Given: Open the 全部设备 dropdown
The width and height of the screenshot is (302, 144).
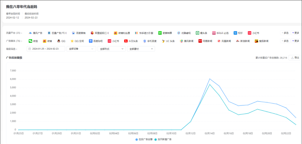Looking at the screenshot, I should (81, 49).
